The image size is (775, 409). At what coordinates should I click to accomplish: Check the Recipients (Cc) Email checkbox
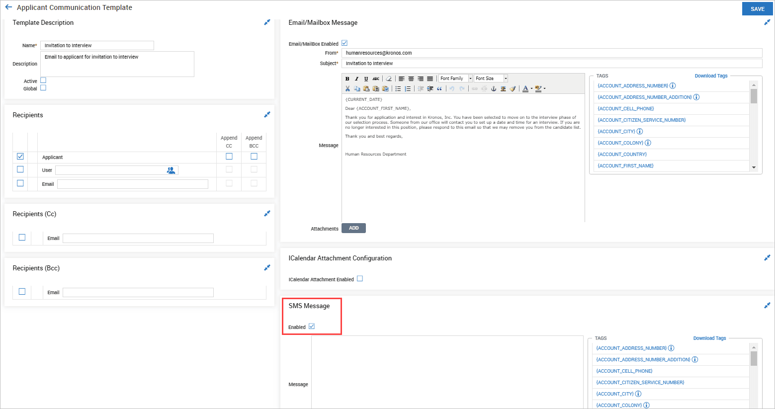click(x=22, y=238)
